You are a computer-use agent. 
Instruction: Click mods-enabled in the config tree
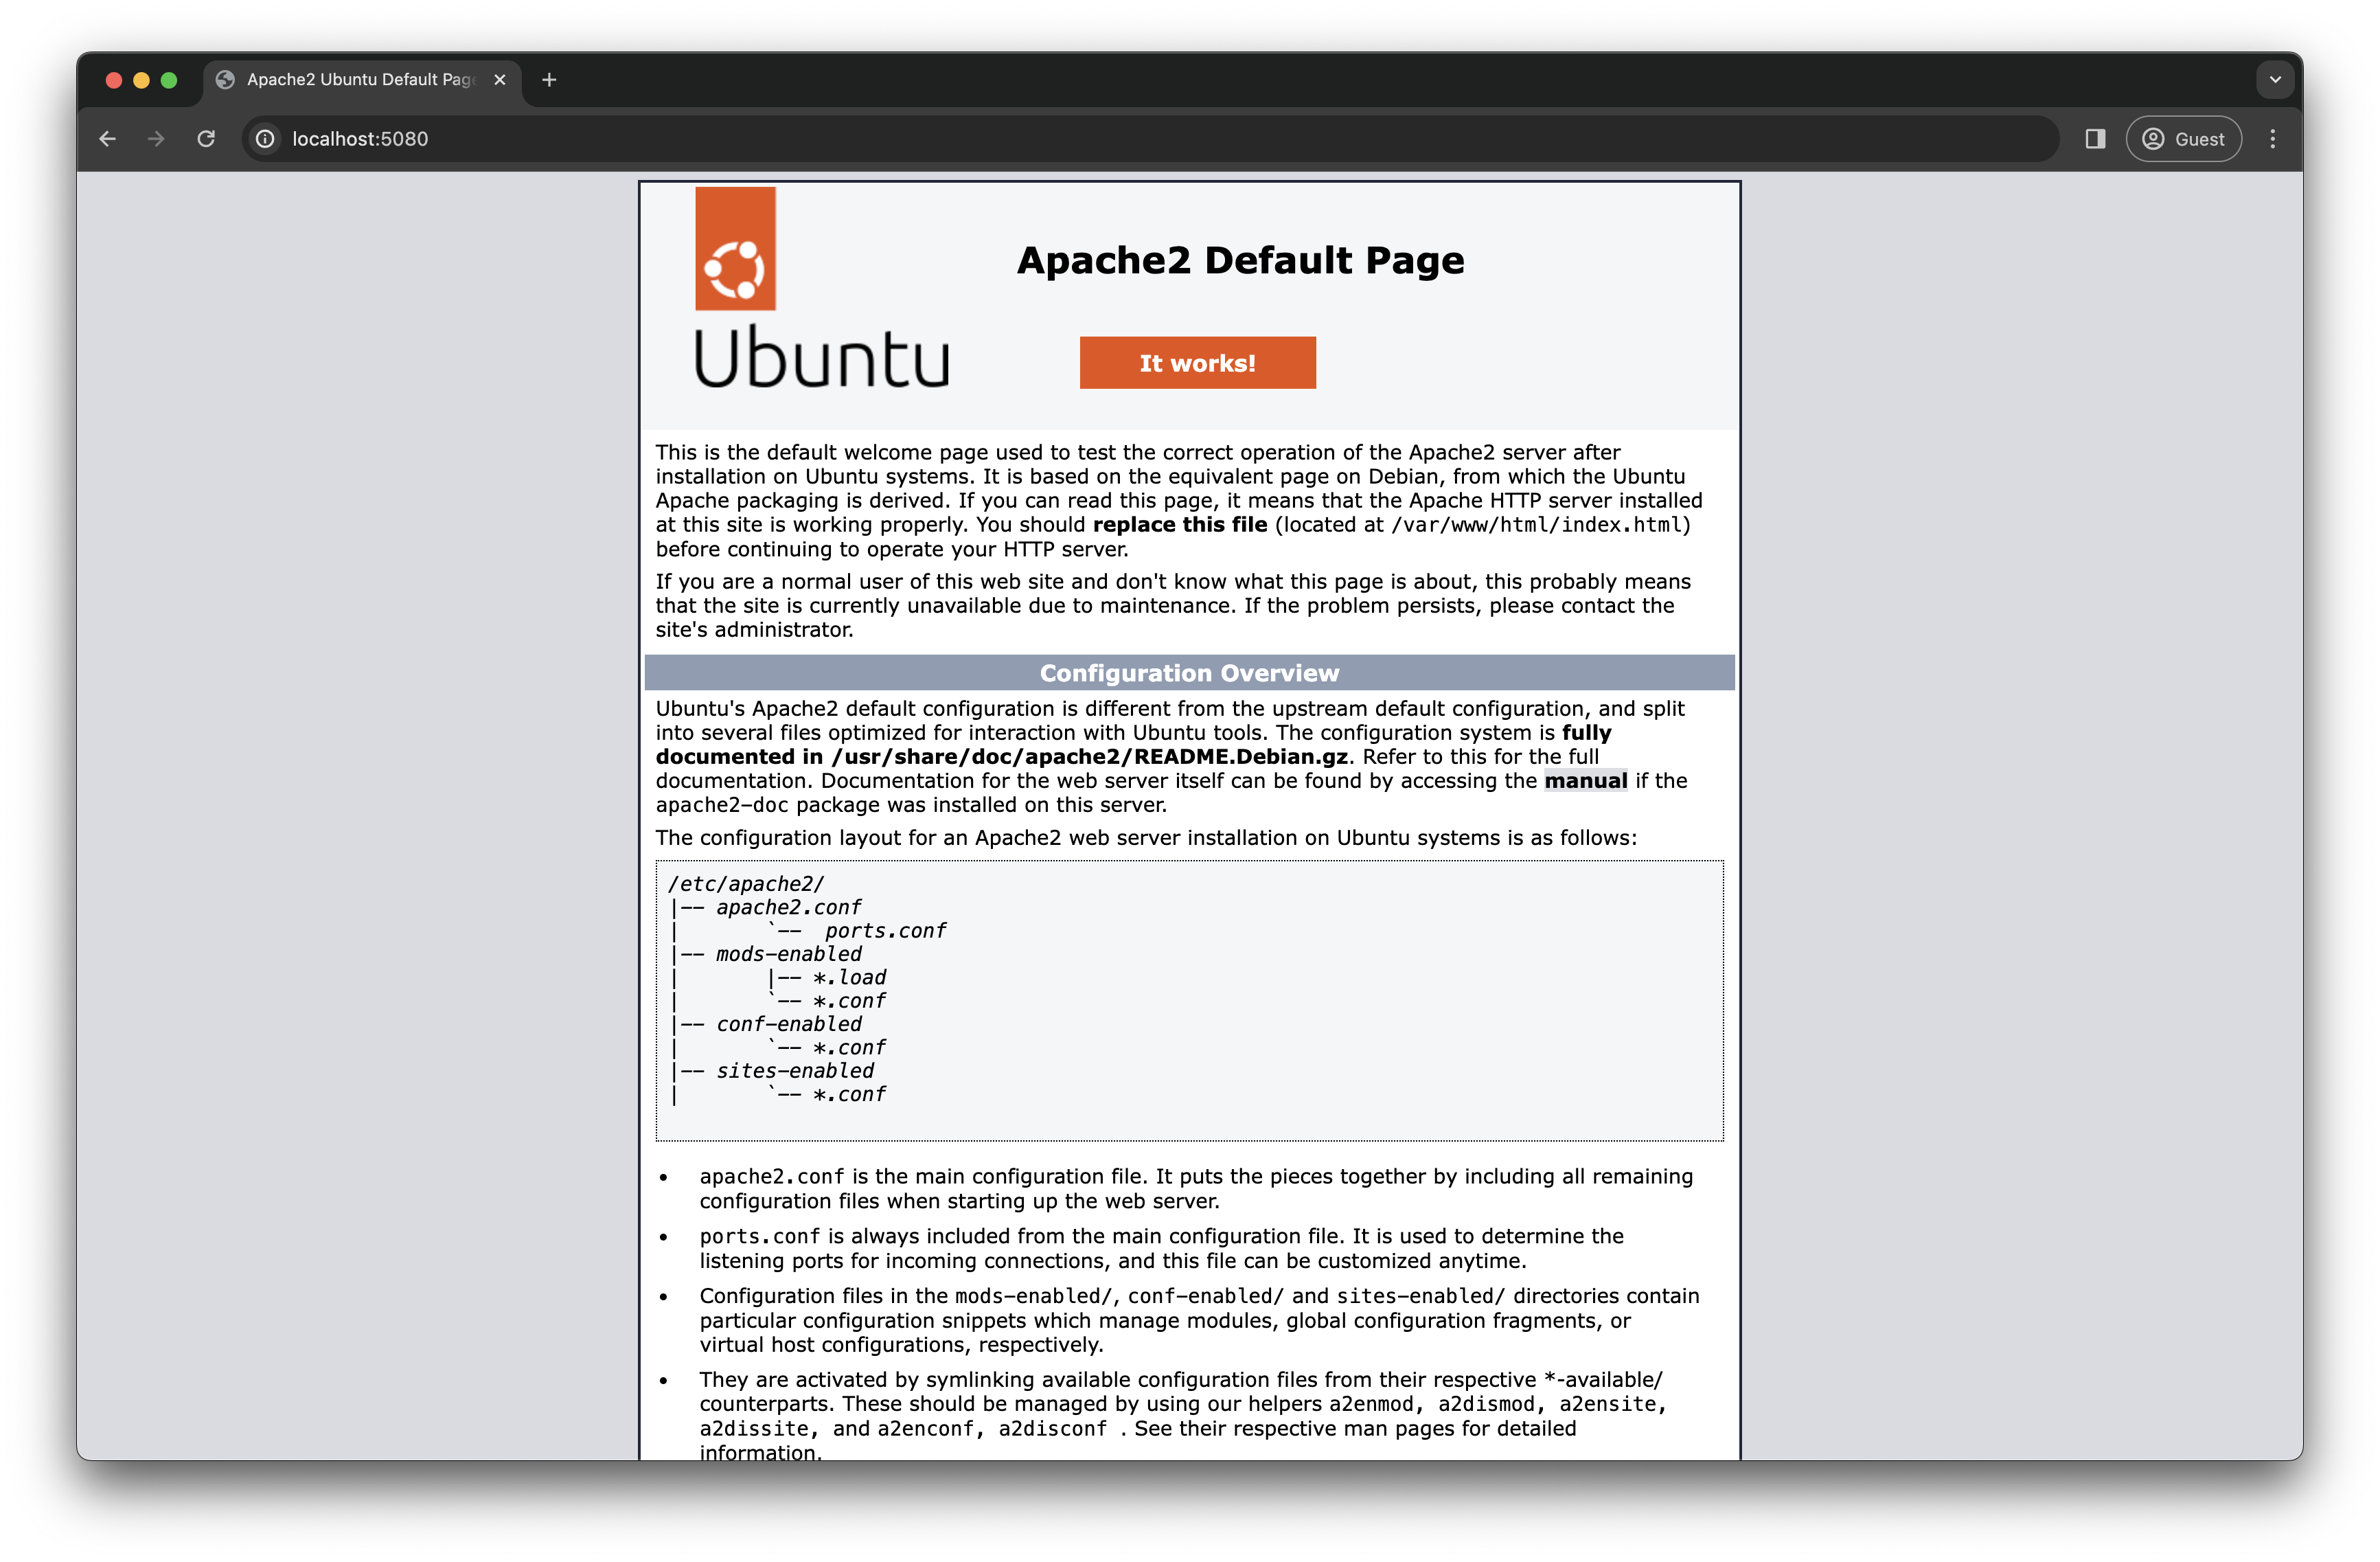click(789, 955)
